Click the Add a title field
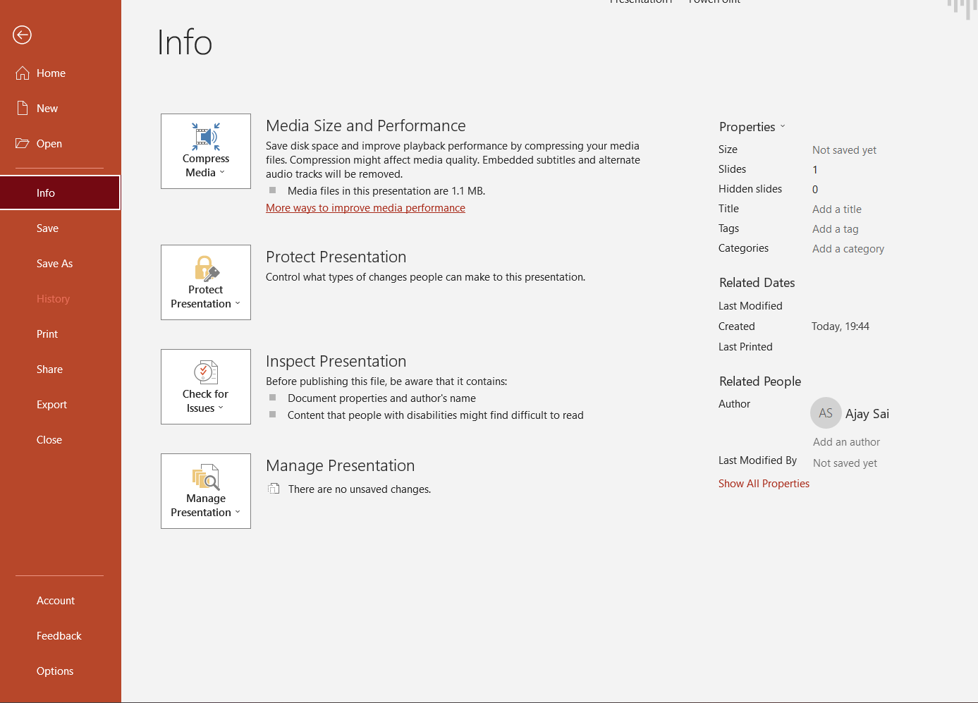This screenshot has width=978, height=703. point(837,209)
